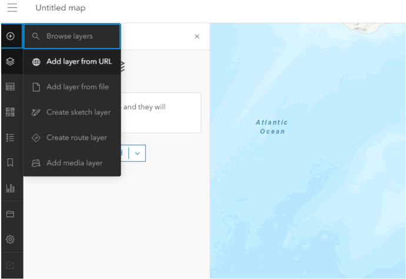Click the Share map icon
The height and width of the screenshot is (279, 406).
pos(11,264)
